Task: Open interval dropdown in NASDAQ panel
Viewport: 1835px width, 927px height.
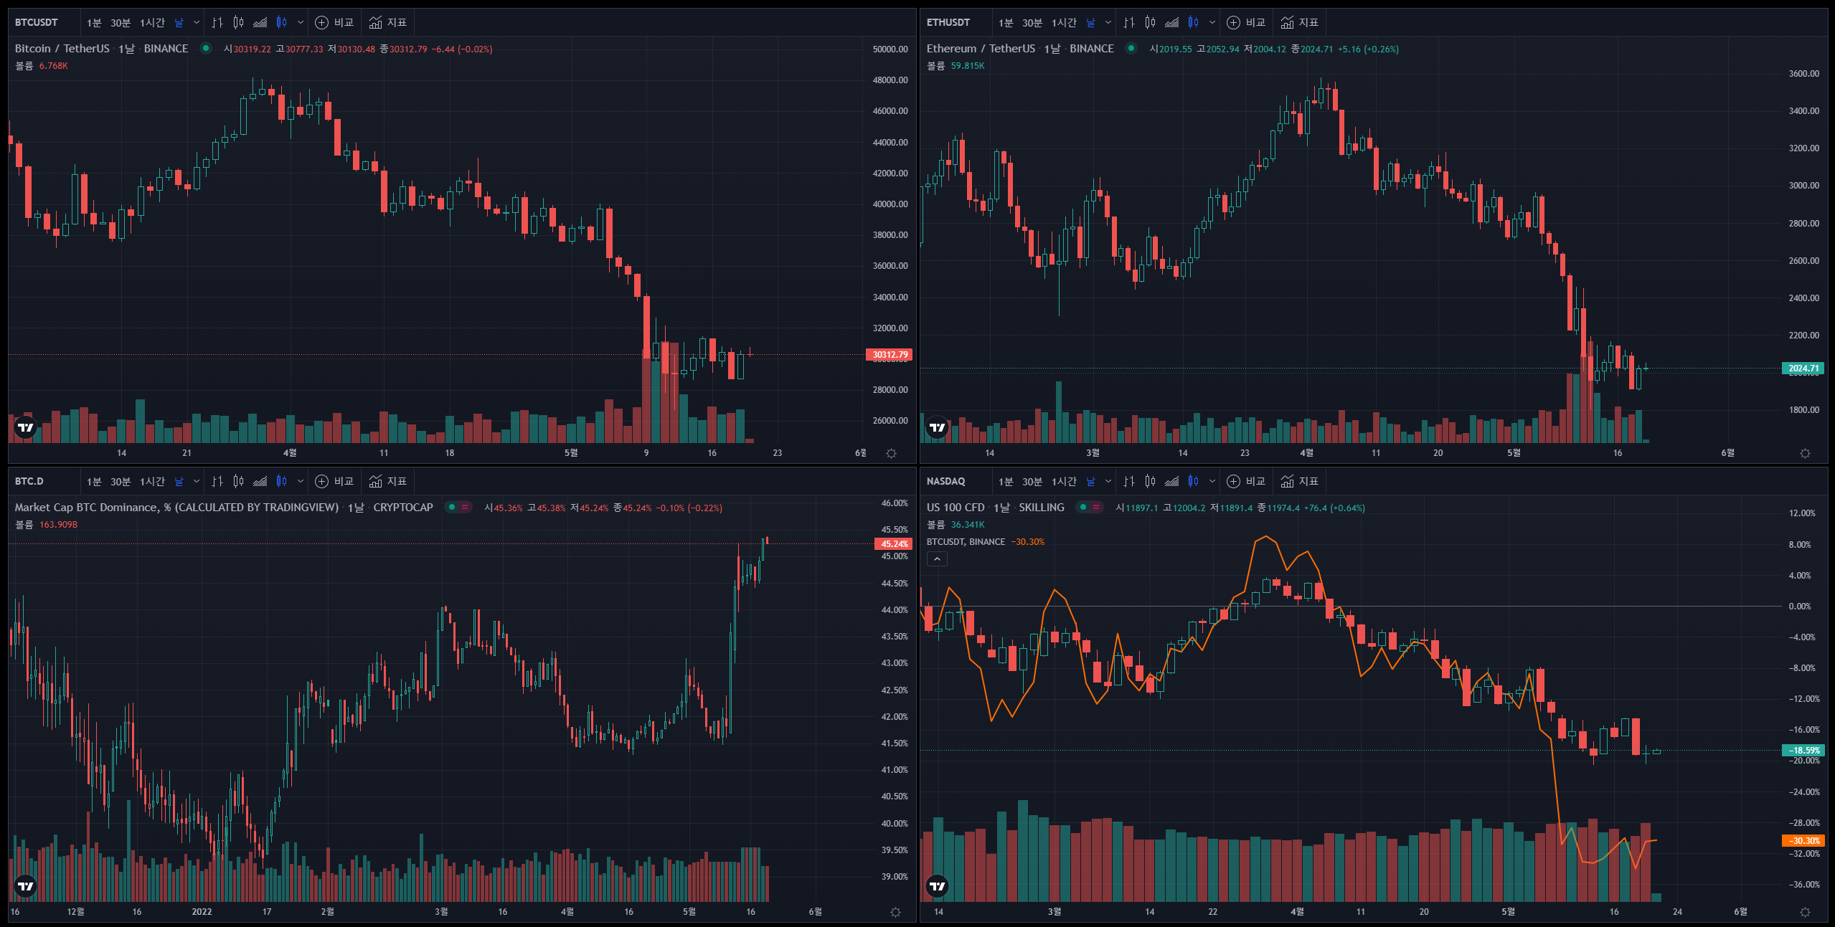Action: (x=1108, y=481)
